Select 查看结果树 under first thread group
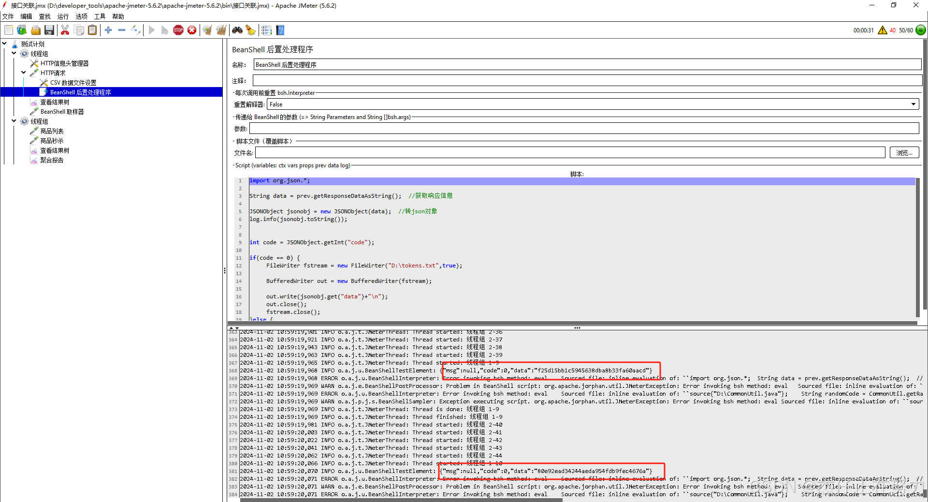 [x=55, y=102]
